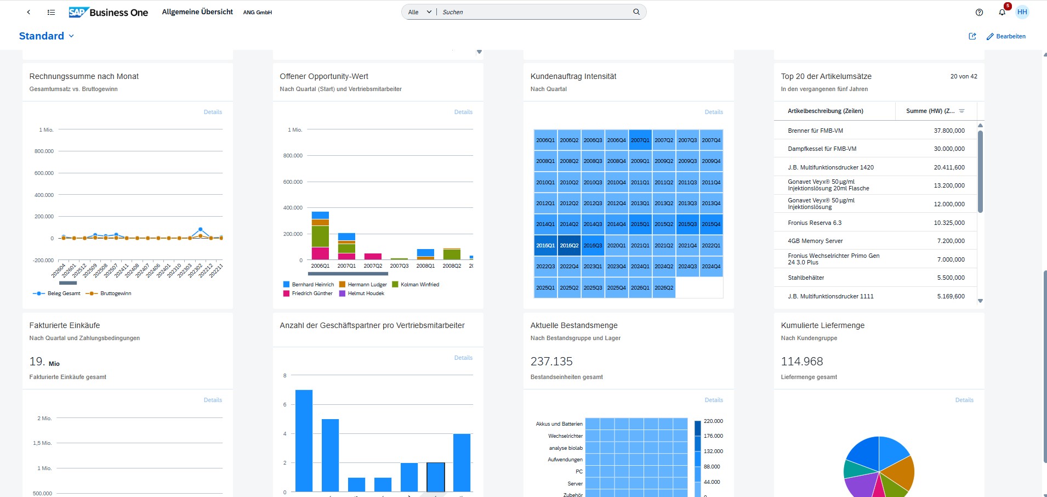
Task: Start a search with the magnifier icon
Action: coord(636,12)
